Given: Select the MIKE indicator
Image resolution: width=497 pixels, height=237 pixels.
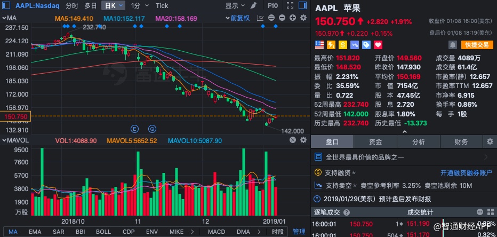Looking at the screenshot, I should click(177, 232).
